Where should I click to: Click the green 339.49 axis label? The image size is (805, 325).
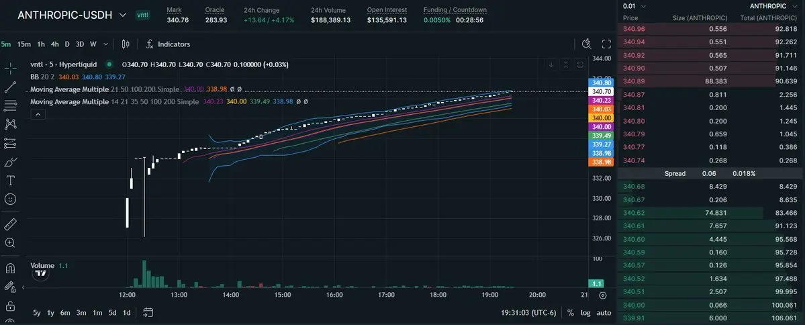[601, 136]
